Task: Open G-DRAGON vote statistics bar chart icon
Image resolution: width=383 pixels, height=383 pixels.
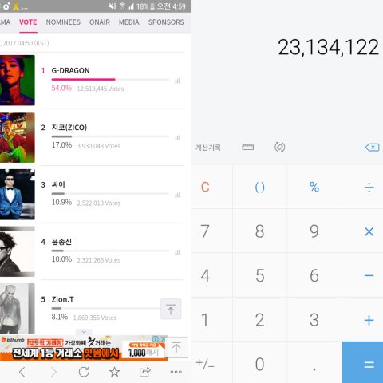Action: 178,81
